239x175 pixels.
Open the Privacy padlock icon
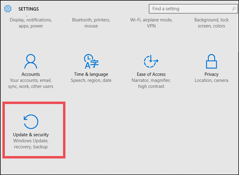coord(211,61)
